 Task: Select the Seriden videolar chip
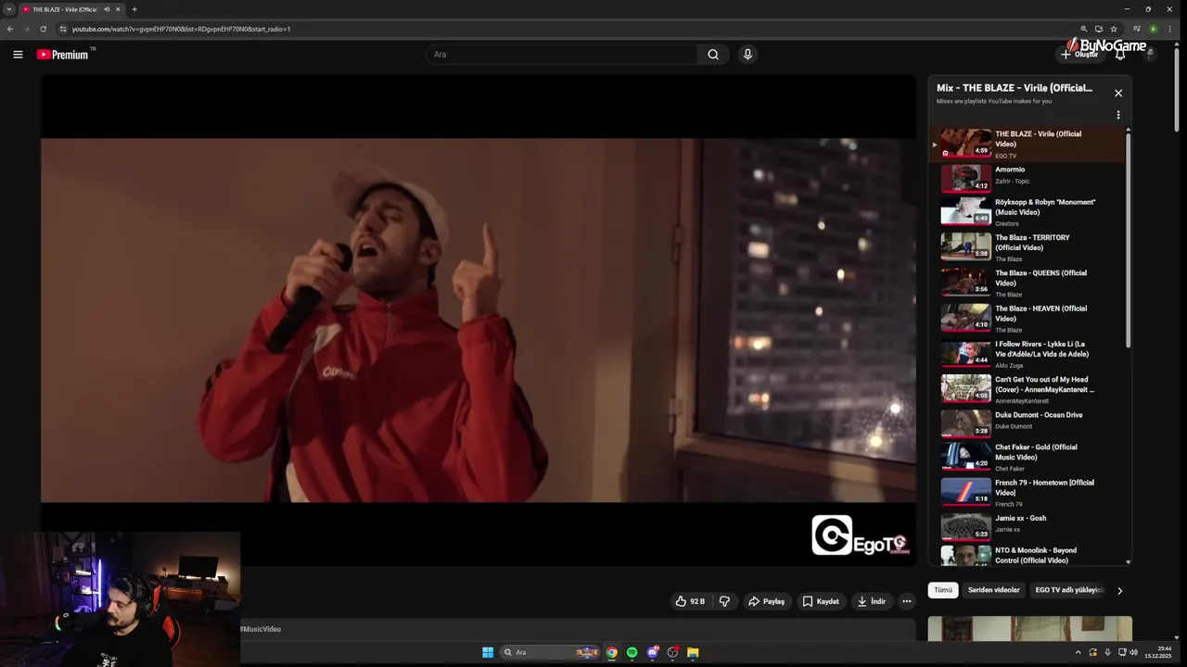pyautogui.click(x=993, y=590)
